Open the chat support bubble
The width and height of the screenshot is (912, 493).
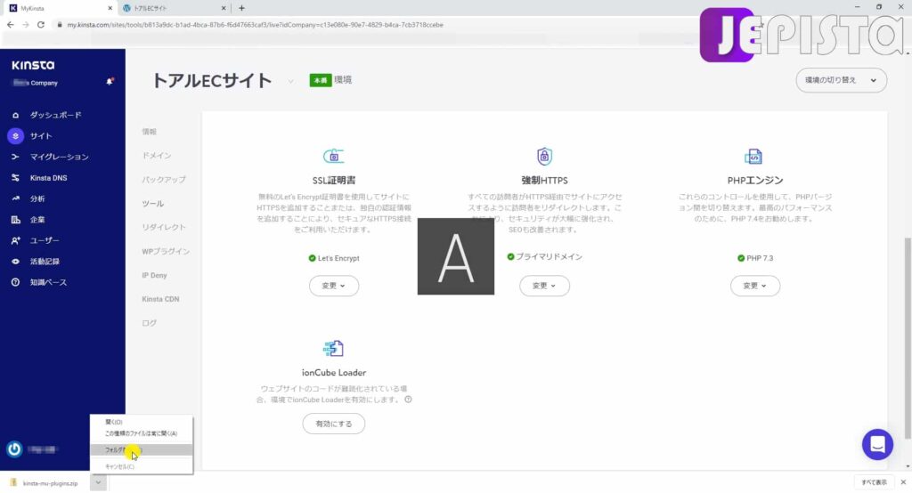(x=877, y=445)
